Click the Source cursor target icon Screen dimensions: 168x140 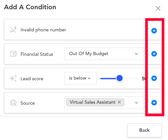pos(13,103)
